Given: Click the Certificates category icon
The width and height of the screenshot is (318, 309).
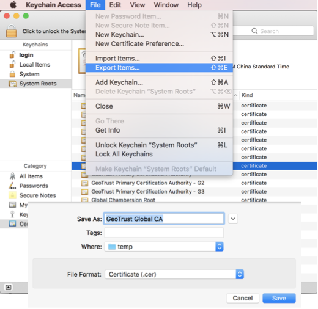Looking at the screenshot, I should (x=12, y=224).
